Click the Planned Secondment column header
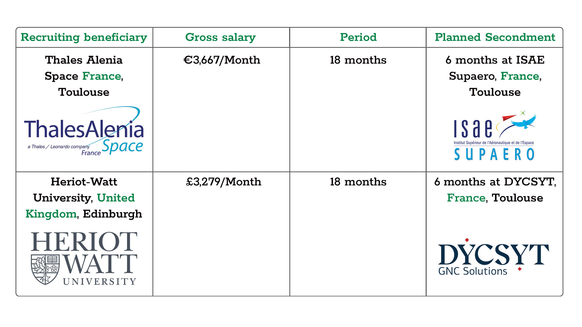Screen dimensions: 582x327 click(x=495, y=37)
